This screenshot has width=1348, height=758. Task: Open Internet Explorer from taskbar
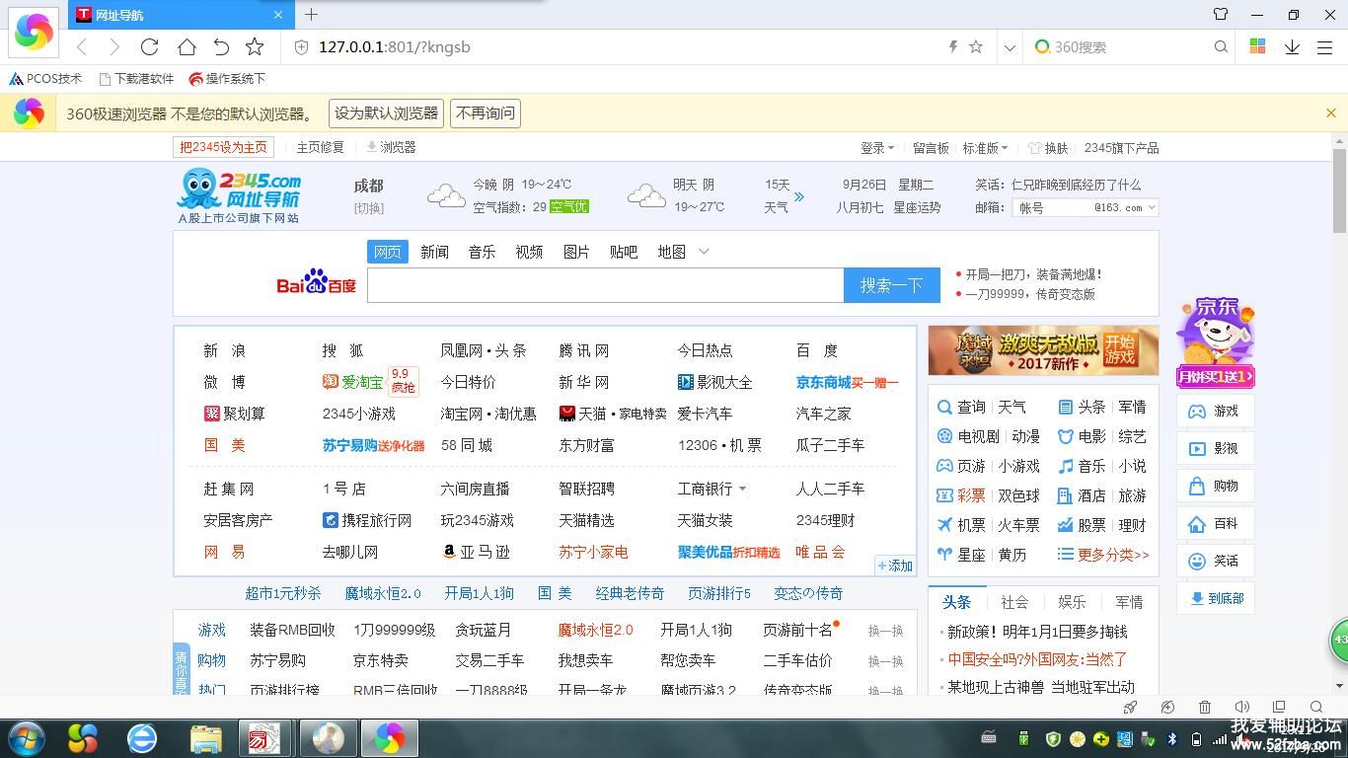pyautogui.click(x=143, y=738)
